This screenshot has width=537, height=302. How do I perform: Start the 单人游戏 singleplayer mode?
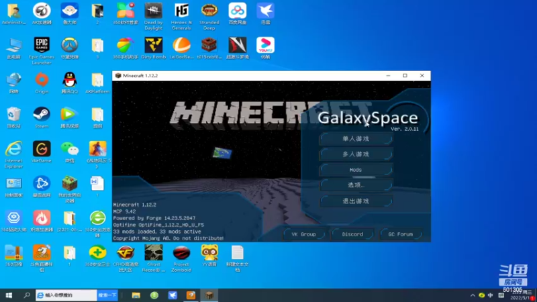click(x=356, y=139)
